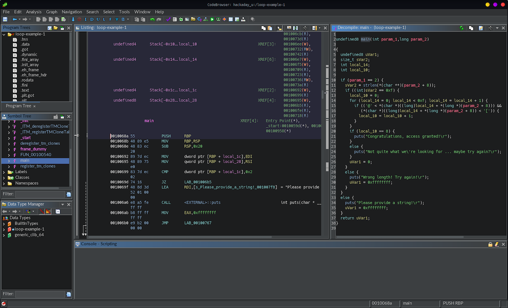Click the Decompile snapshot camera icon
508x308 pixels.
click(490, 28)
